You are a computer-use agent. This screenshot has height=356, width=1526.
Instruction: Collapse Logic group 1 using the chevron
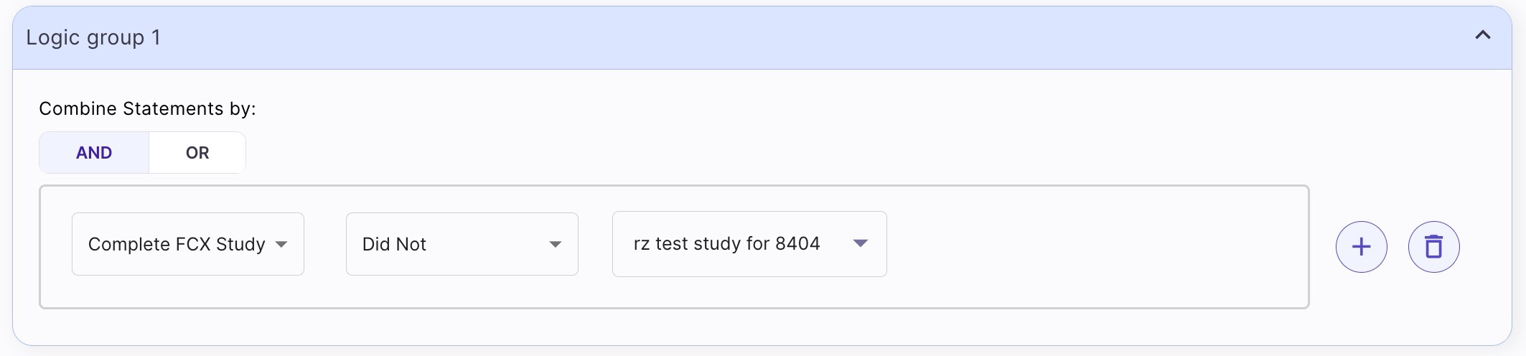click(x=1483, y=35)
